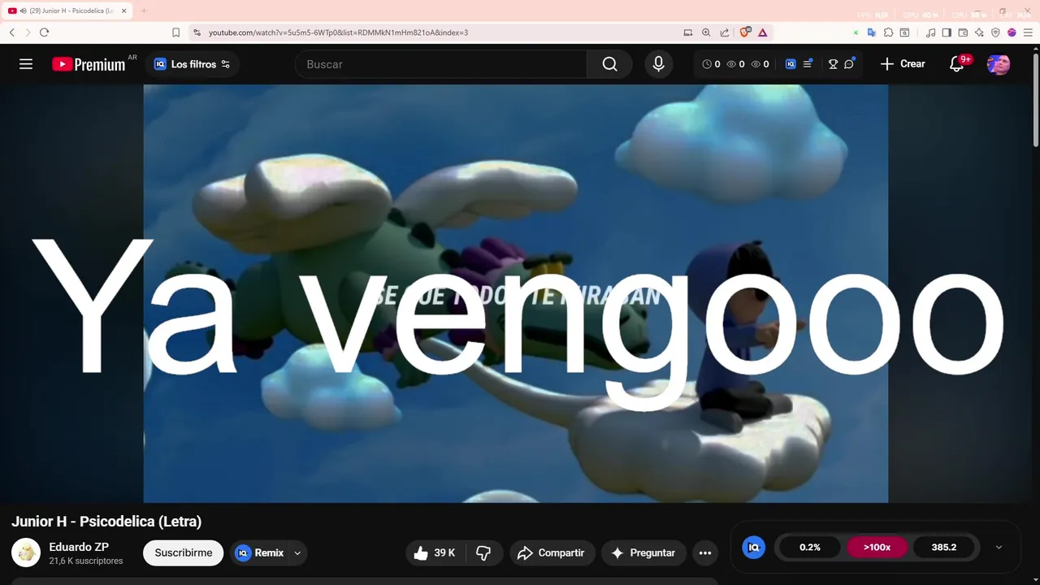Screen dimensions: 1040x585
Task: Open the zoom magnifier icon in address bar
Action: pyautogui.click(x=706, y=32)
